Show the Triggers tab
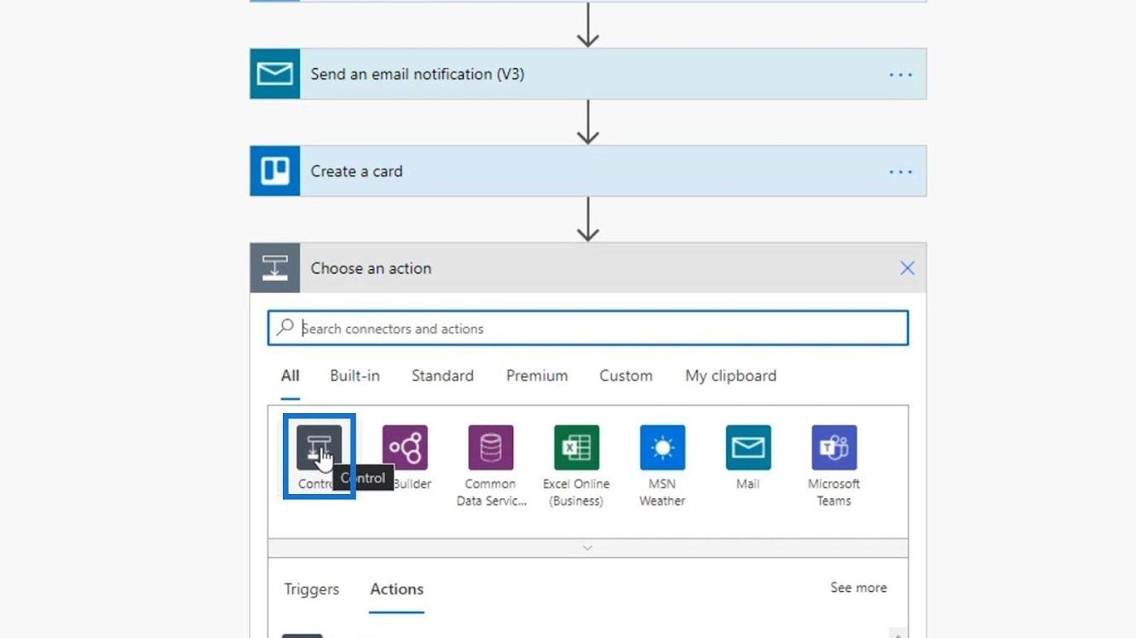The height and width of the screenshot is (638, 1136). [311, 589]
